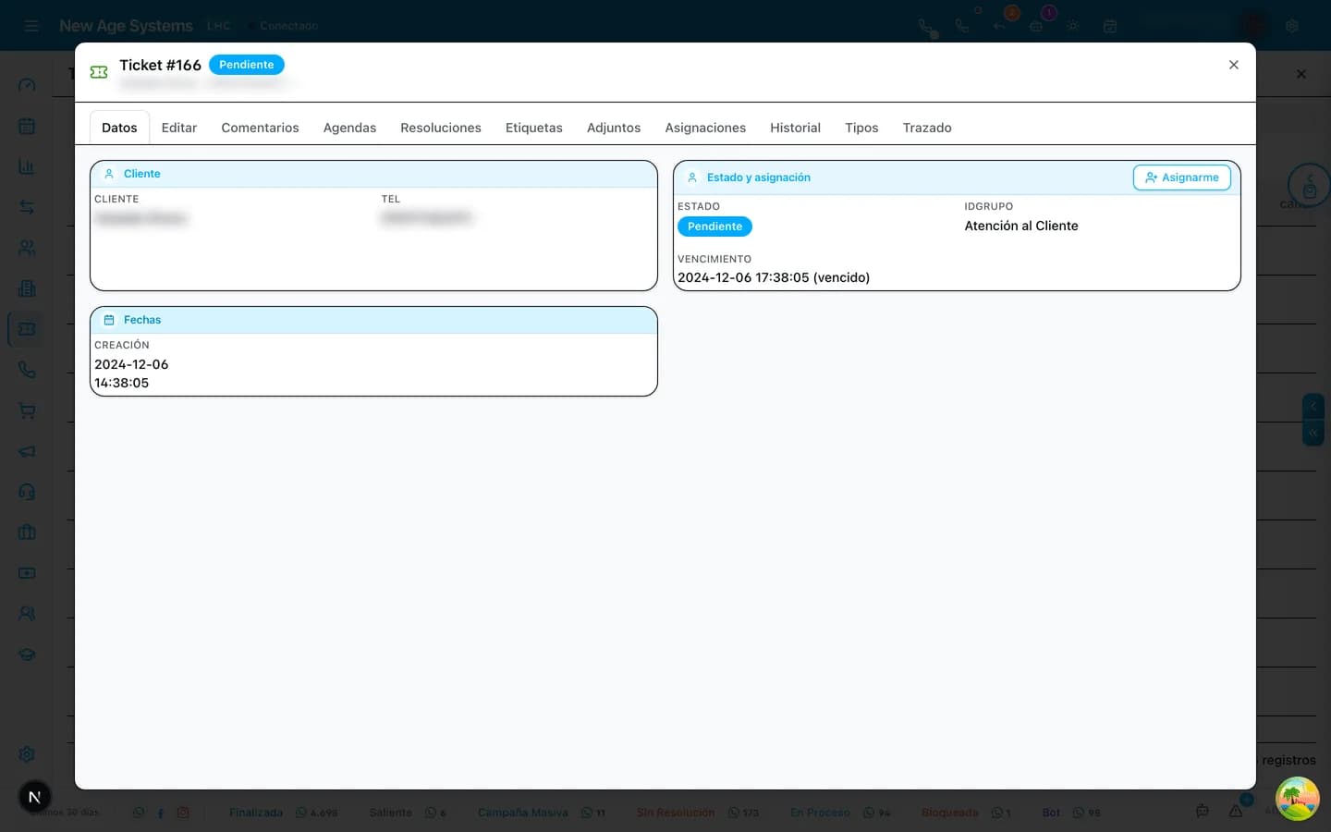The height and width of the screenshot is (832, 1331).
Task: Open the building companies icon in sidebar
Action: coord(27,288)
